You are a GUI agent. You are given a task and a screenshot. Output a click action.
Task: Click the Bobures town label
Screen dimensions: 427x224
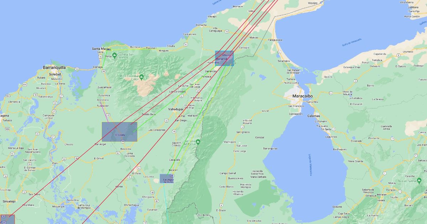coord(337,207)
